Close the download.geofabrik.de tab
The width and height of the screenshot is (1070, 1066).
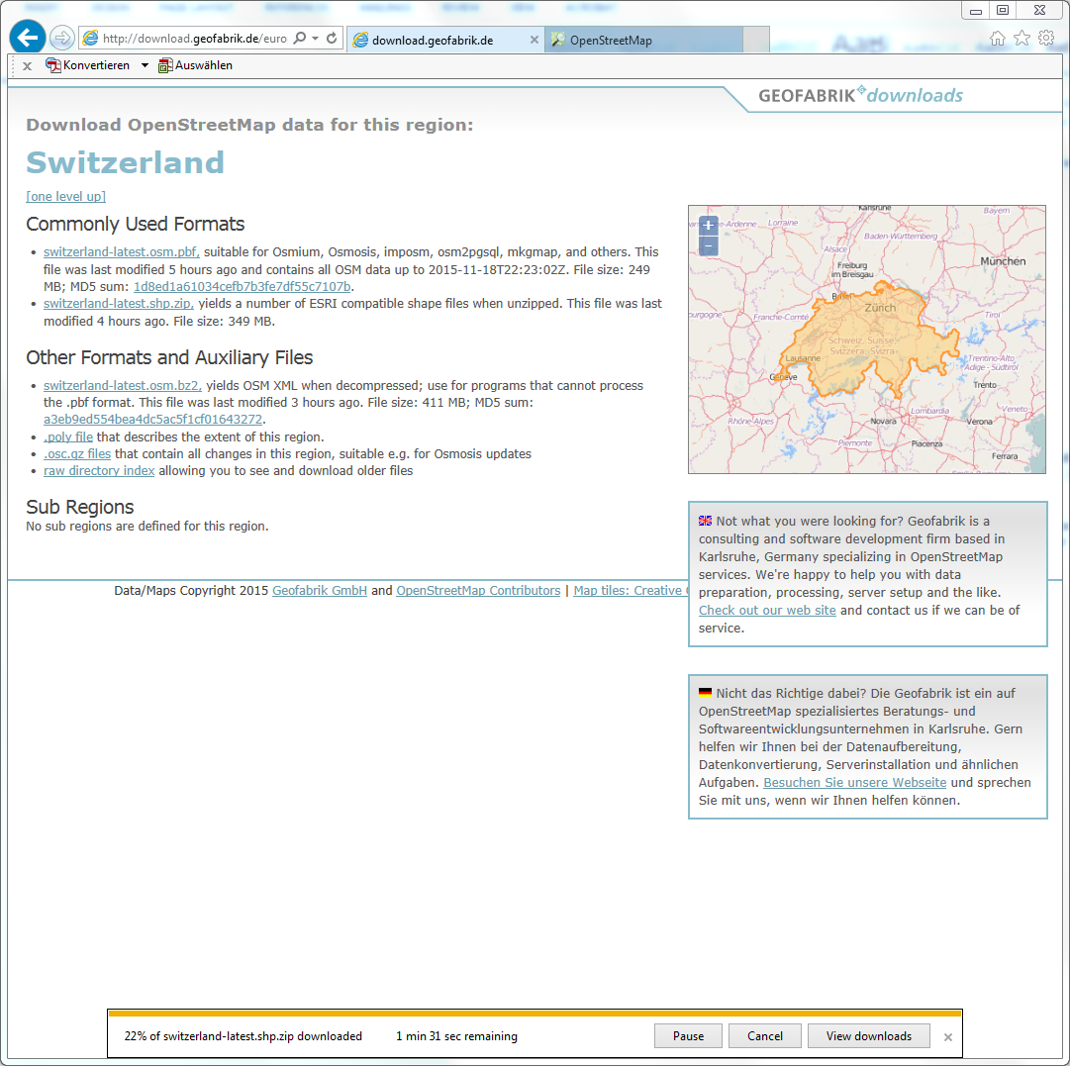535,41
